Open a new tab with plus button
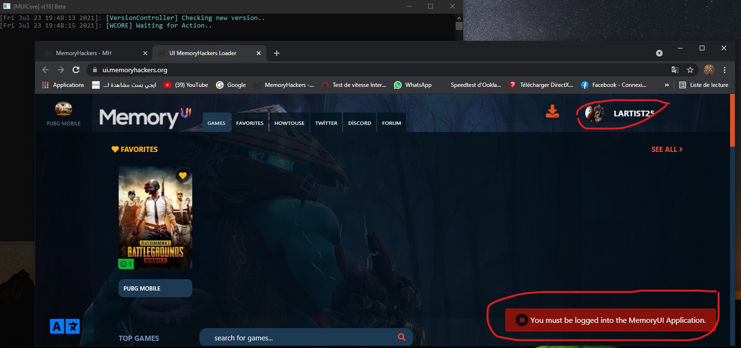 277,53
